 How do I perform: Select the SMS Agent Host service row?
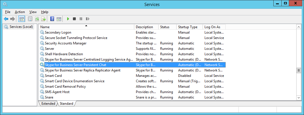[x=57, y=92]
